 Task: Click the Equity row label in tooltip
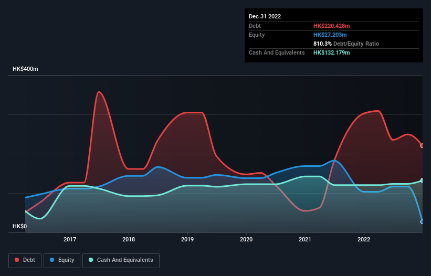pyautogui.click(x=257, y=35)
